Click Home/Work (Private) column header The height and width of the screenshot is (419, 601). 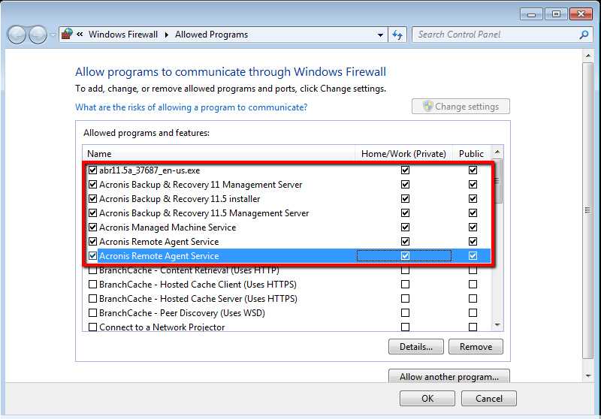[403, 154]
